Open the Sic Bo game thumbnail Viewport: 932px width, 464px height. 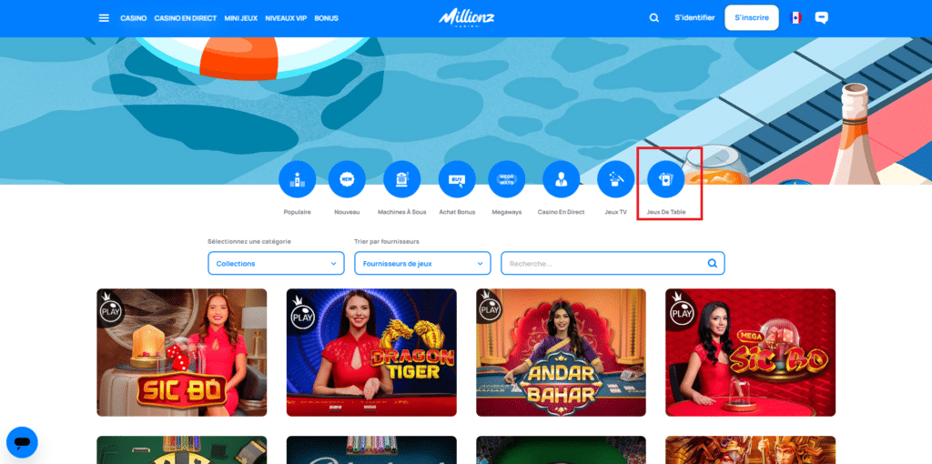[x=182, y=352]
